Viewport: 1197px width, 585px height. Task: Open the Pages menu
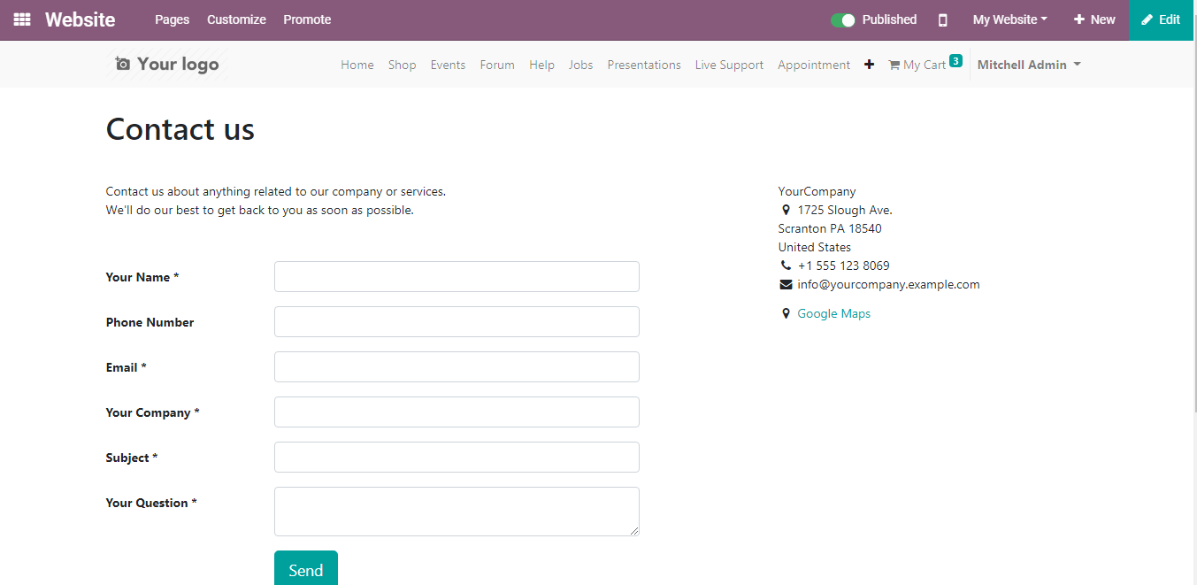point(172,19)
